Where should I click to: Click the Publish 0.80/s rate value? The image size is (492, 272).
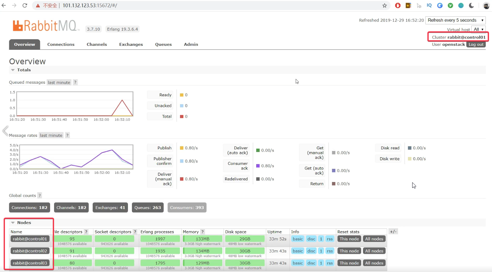point(191,148)
